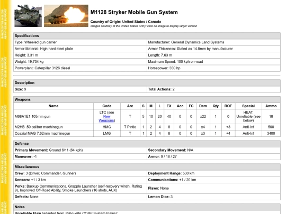This screenshot has height=214, width=286.
Task: Open the Stryker firing-gun thumbnail image
Action: pos(66,16)
